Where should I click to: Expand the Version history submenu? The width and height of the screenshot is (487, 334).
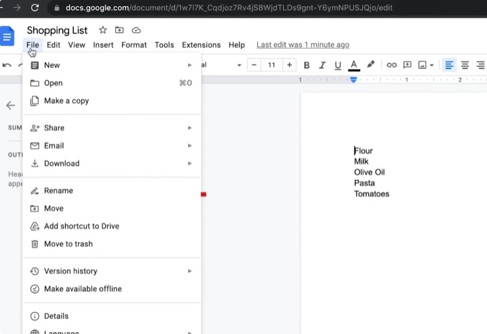(x=111, y=271)
